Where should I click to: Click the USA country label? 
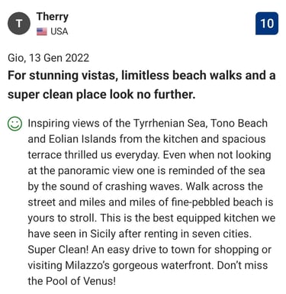tap(59, 31)
